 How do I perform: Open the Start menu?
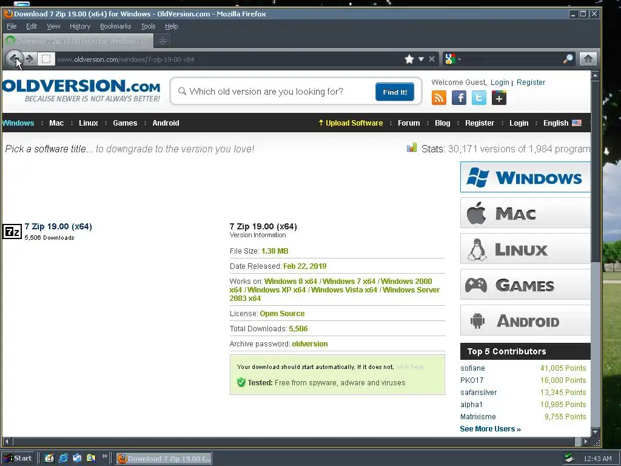(18, 458)
